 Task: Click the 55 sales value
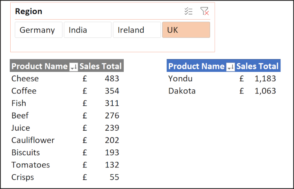click(x=114, y=177)
